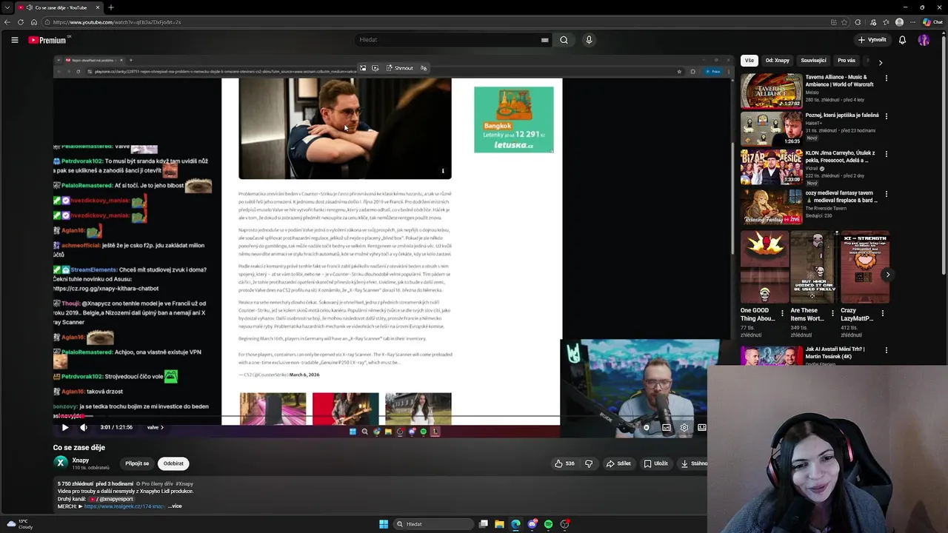Expand description with ...více

175,506
